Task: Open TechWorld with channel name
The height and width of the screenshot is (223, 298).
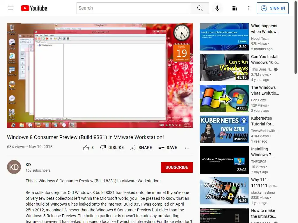Action: [x=265, y=131]
